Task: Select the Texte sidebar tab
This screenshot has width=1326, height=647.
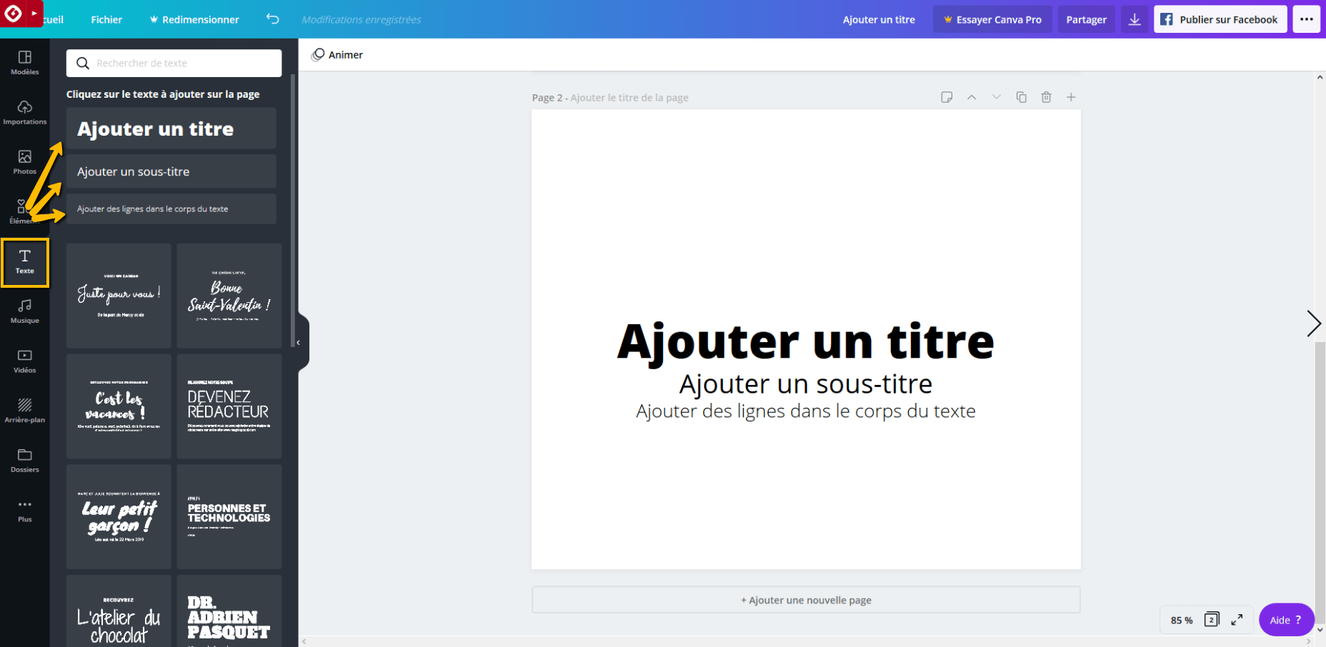Action: (x=24, y=262)
